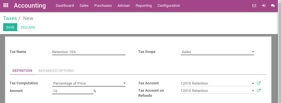Save the new tax record

click(10, 27)
